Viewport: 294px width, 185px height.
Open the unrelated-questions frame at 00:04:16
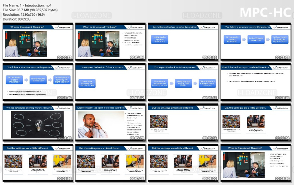point(256,82)
